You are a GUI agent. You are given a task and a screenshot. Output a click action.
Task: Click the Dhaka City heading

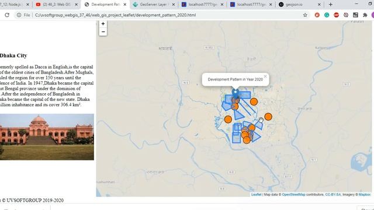[x=13, y=55]
